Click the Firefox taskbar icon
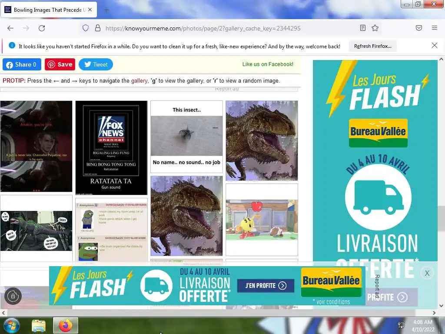Screen dimensions: 445x334 point(66,325)
